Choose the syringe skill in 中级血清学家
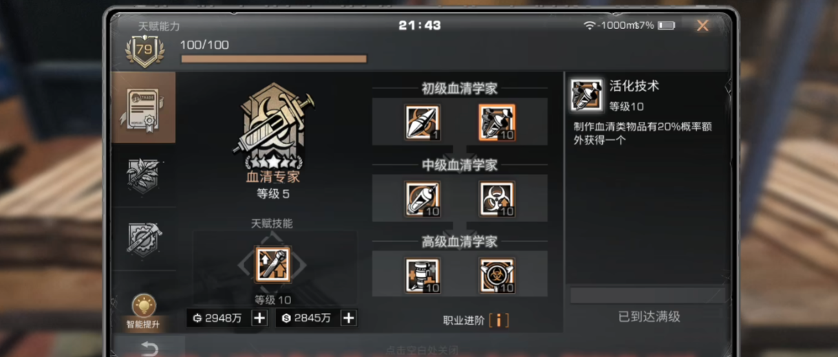 [422, 199]
